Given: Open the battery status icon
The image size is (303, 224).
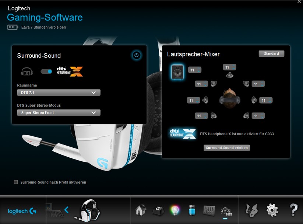Looking at the screenshot, I should tap(192, 210).
